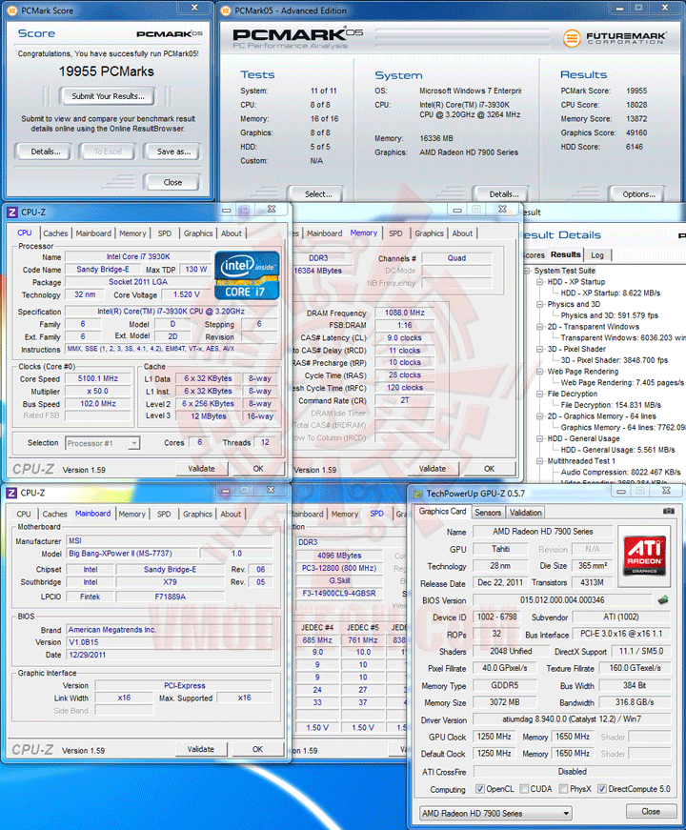
Task: Collapse the 3D - Pixel Shader node
Action: click(x=539, y=349)
